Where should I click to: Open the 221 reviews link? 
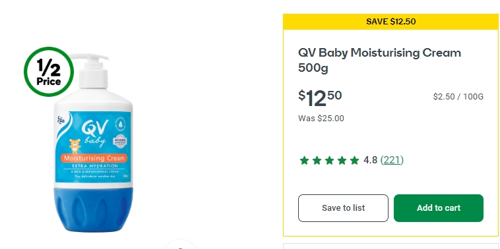tap(392, 160)
